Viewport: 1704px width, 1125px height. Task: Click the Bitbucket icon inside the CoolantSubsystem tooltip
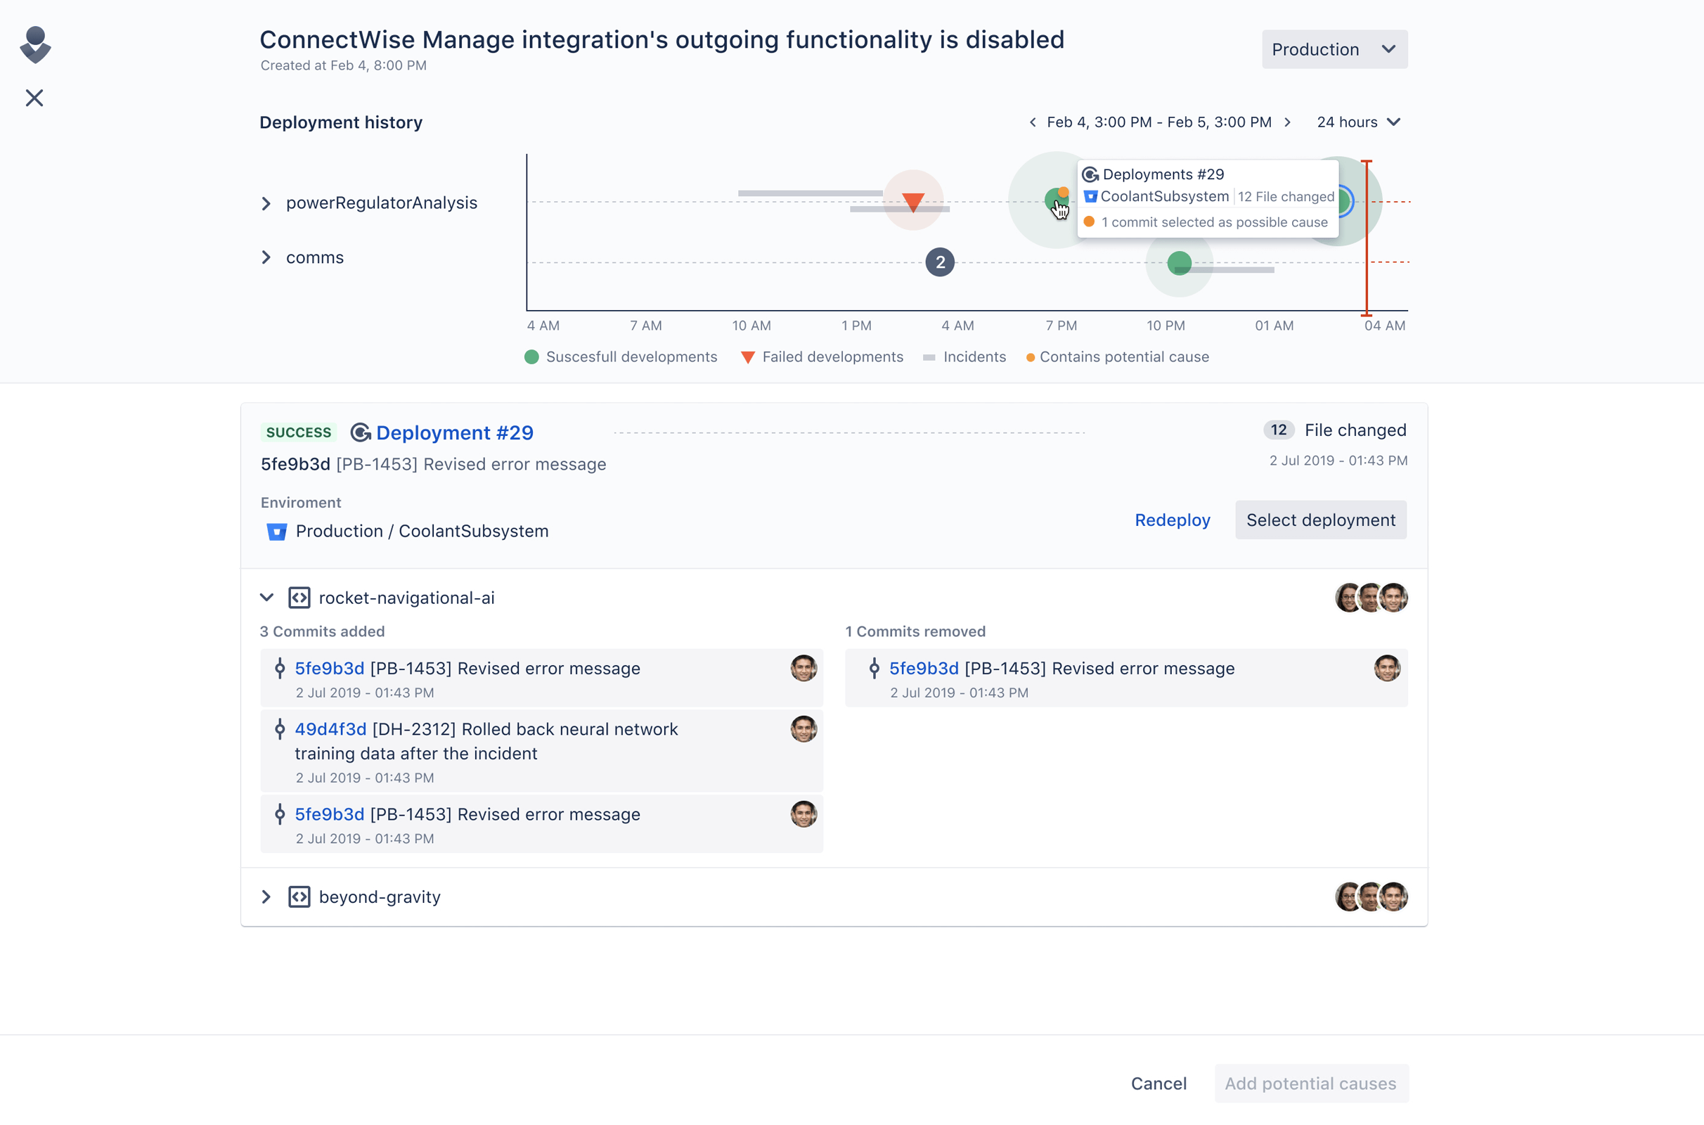tap(1090, 196)
